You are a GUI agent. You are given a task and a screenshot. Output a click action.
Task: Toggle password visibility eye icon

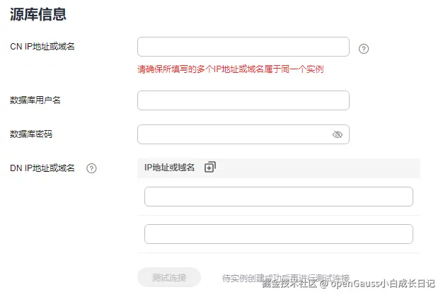pyautogui.click(x=338, y=134)
